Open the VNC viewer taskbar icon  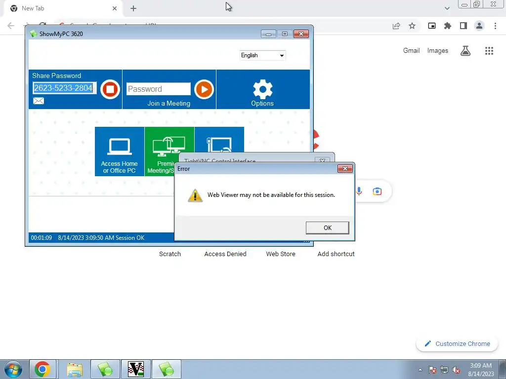(135, 369)
